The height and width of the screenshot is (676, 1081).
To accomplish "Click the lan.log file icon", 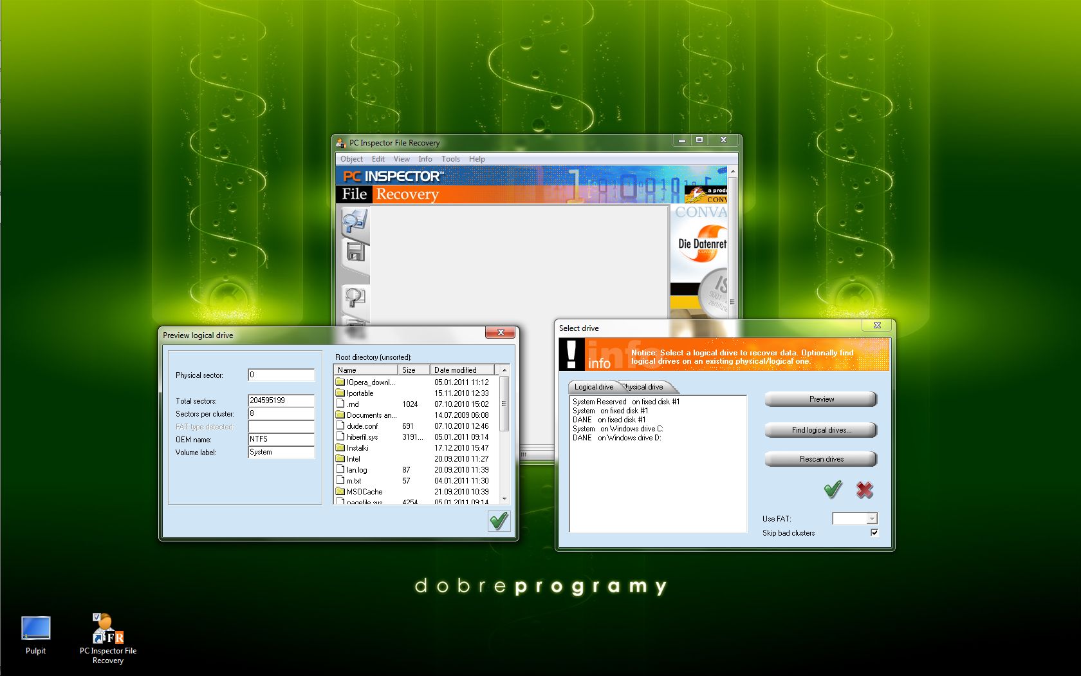I will [x=340, y=469].
